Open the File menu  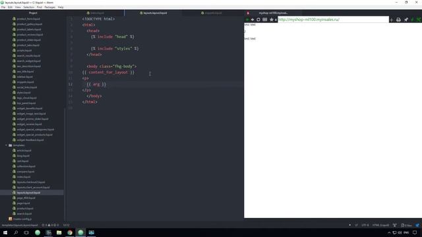pos(3,7)
